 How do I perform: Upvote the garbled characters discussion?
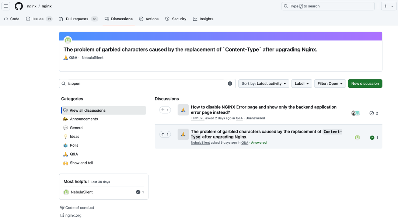pos(165,135)
